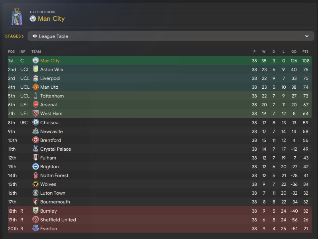This screenshot has width=318, height=239.
Task: Click the Tottenham club badge
Action: (35, 96)
